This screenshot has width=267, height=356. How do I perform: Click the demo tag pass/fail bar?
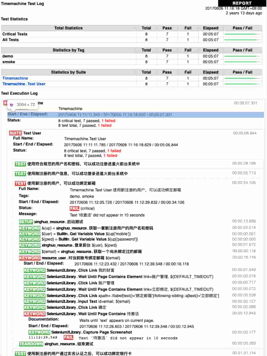click(x=242, y=56)
